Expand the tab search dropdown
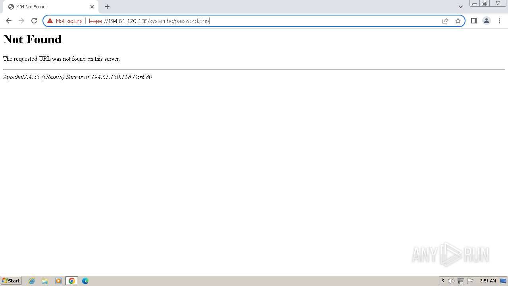Viewport: 508px width, 286px height. coord(460,7)
